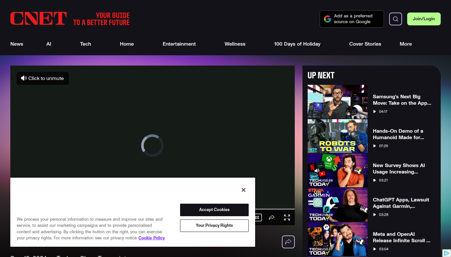Image resolution: width=451 pixels, height=257 pixels.
Task: Click the CNET logo
Action: (38, 19)
